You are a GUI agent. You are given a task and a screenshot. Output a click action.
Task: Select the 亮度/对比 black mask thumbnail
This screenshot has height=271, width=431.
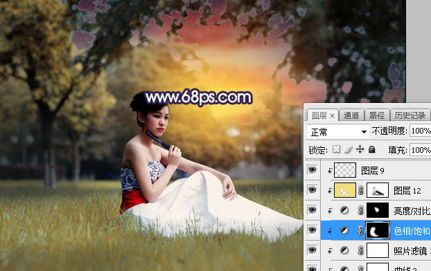click(378, 210)
